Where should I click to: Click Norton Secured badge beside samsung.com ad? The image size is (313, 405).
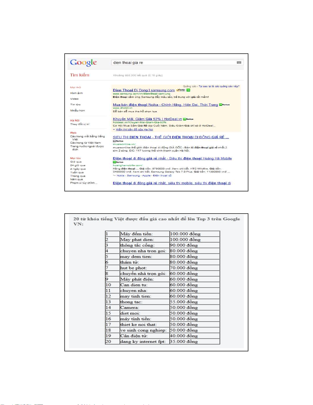[181, 90]
